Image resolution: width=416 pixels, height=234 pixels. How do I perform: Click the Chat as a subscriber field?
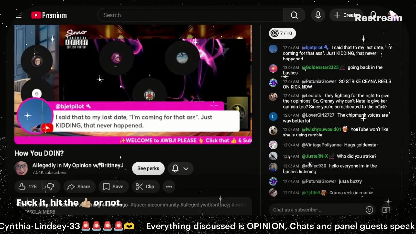point(317,210)
